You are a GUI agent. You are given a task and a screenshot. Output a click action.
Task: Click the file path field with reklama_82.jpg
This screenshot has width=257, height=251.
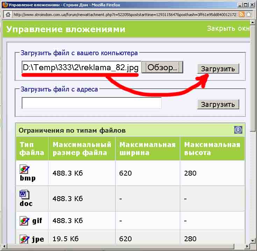(81, 67)
